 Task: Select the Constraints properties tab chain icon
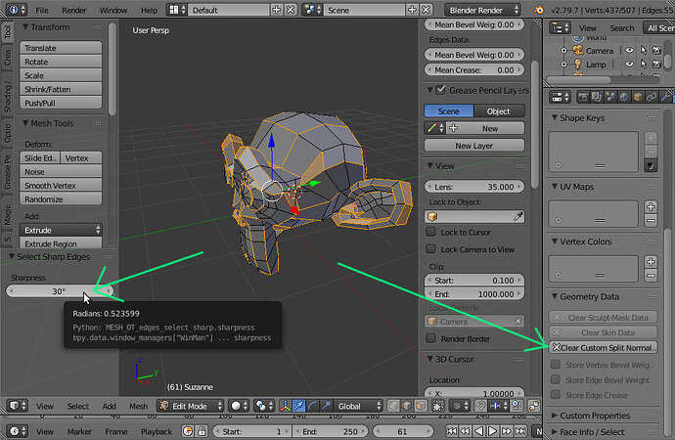652,97
